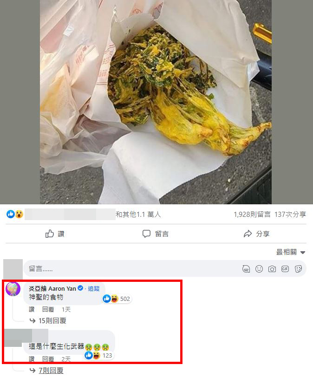Click the speech bubble comment icon
Viewport: 313px width, 378px height.
point(146,234)
